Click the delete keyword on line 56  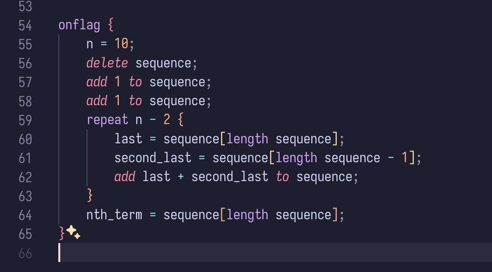pos(107,63)
